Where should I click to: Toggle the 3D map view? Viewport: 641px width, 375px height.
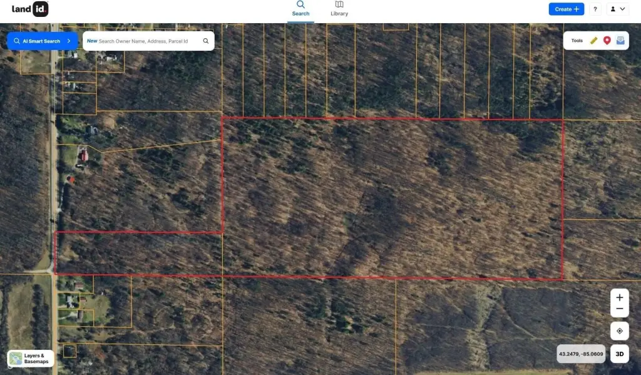coord(620,354)
